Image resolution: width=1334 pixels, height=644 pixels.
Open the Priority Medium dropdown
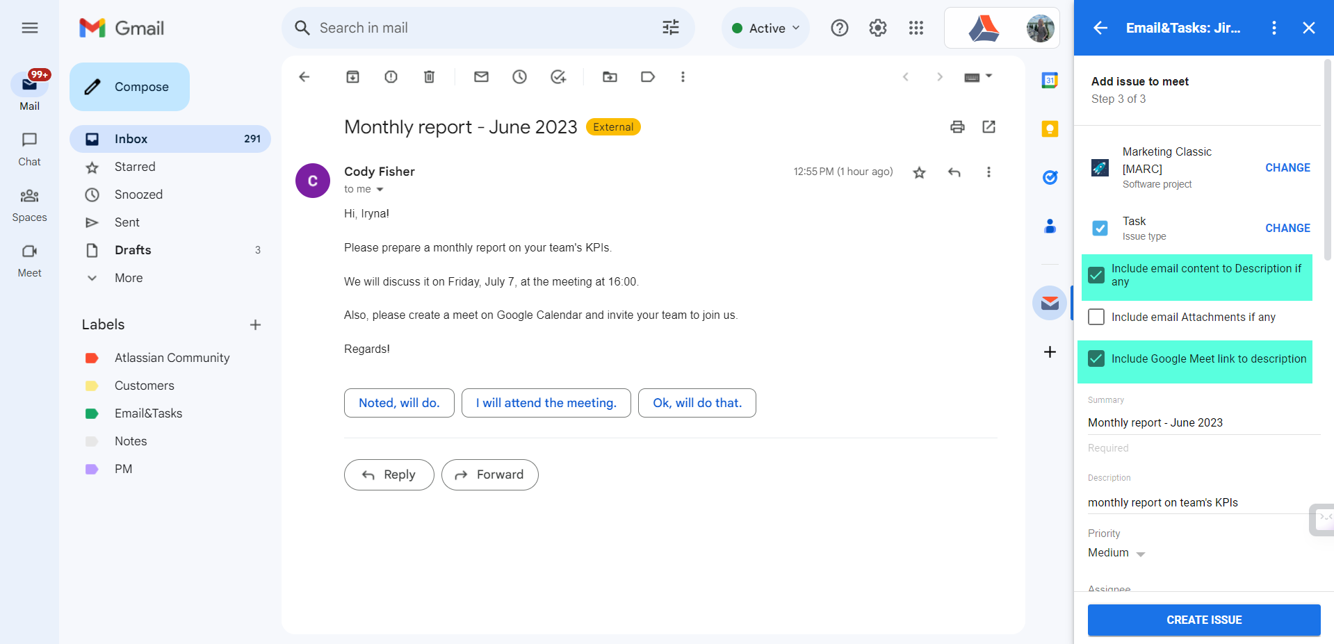tap(1116, 553)
